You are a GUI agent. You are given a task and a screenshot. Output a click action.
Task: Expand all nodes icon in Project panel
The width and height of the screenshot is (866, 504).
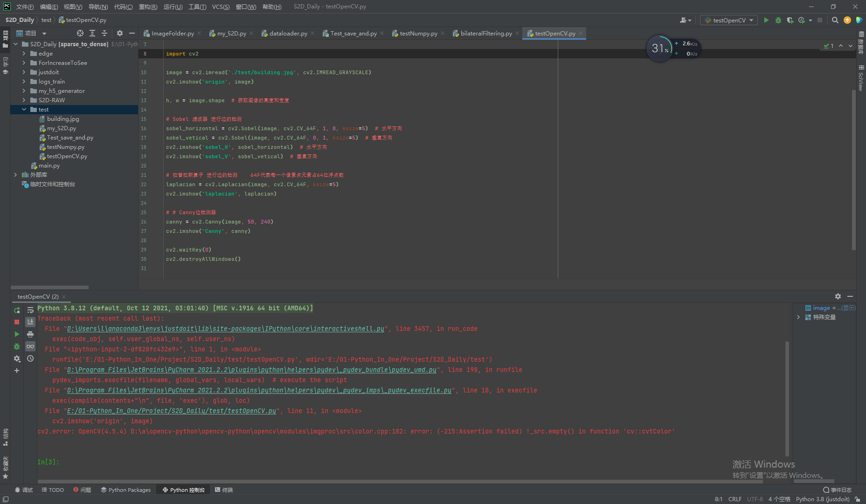[92, 33]
